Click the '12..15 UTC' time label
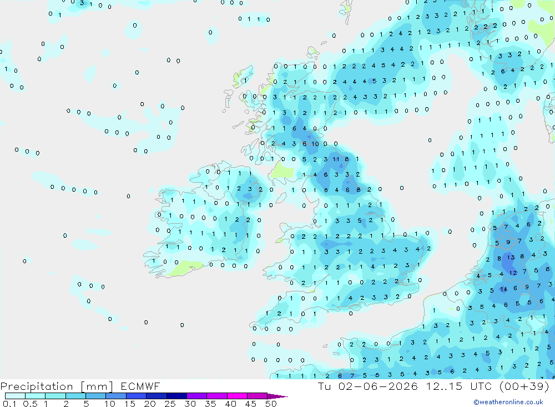This screenshot has height=407, width=555. (460, 386)
